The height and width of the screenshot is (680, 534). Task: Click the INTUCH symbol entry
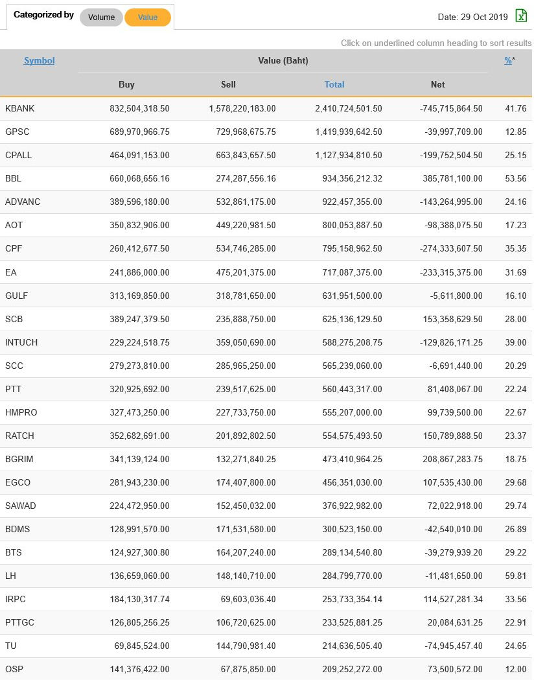click(x=21, y=342)
